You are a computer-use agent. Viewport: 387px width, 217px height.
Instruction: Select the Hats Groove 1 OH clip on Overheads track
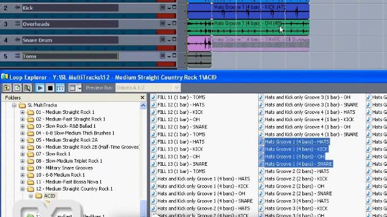[x=261, y=27]
